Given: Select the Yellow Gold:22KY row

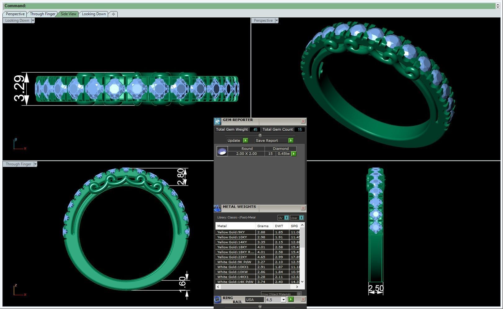Looking at the screenshot, I should coord(258,257).
